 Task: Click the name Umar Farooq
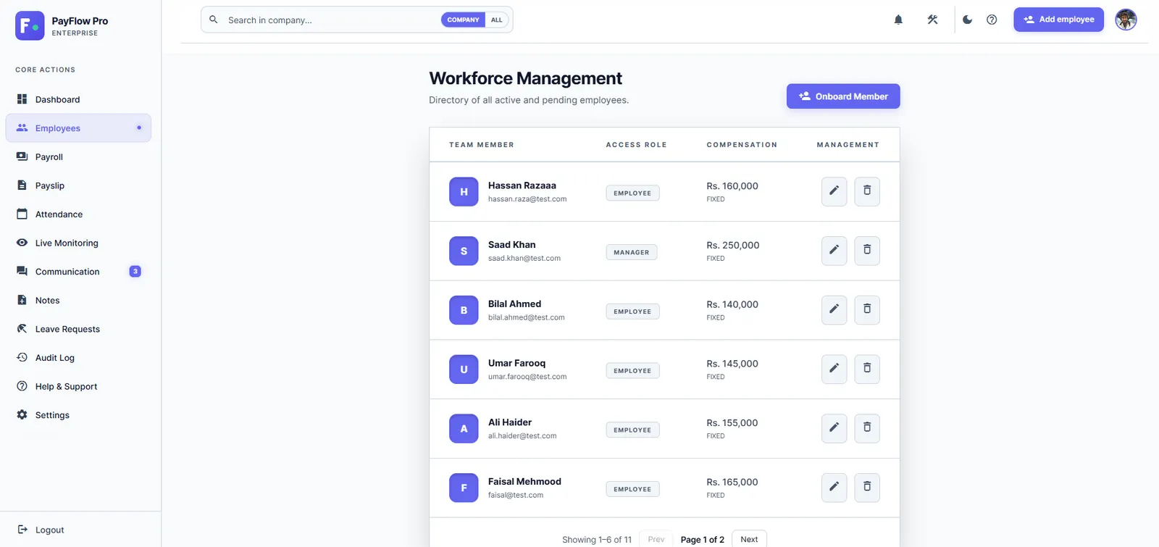pyautogui.click(x=516, y=363)
